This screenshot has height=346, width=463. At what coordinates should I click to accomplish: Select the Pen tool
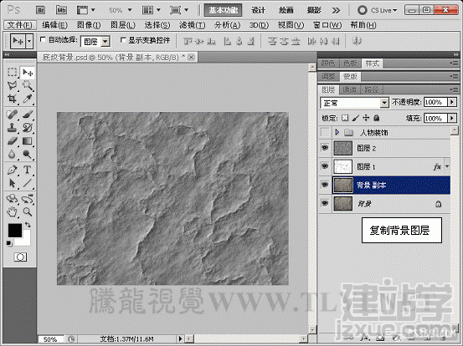[x=12, y=170]
